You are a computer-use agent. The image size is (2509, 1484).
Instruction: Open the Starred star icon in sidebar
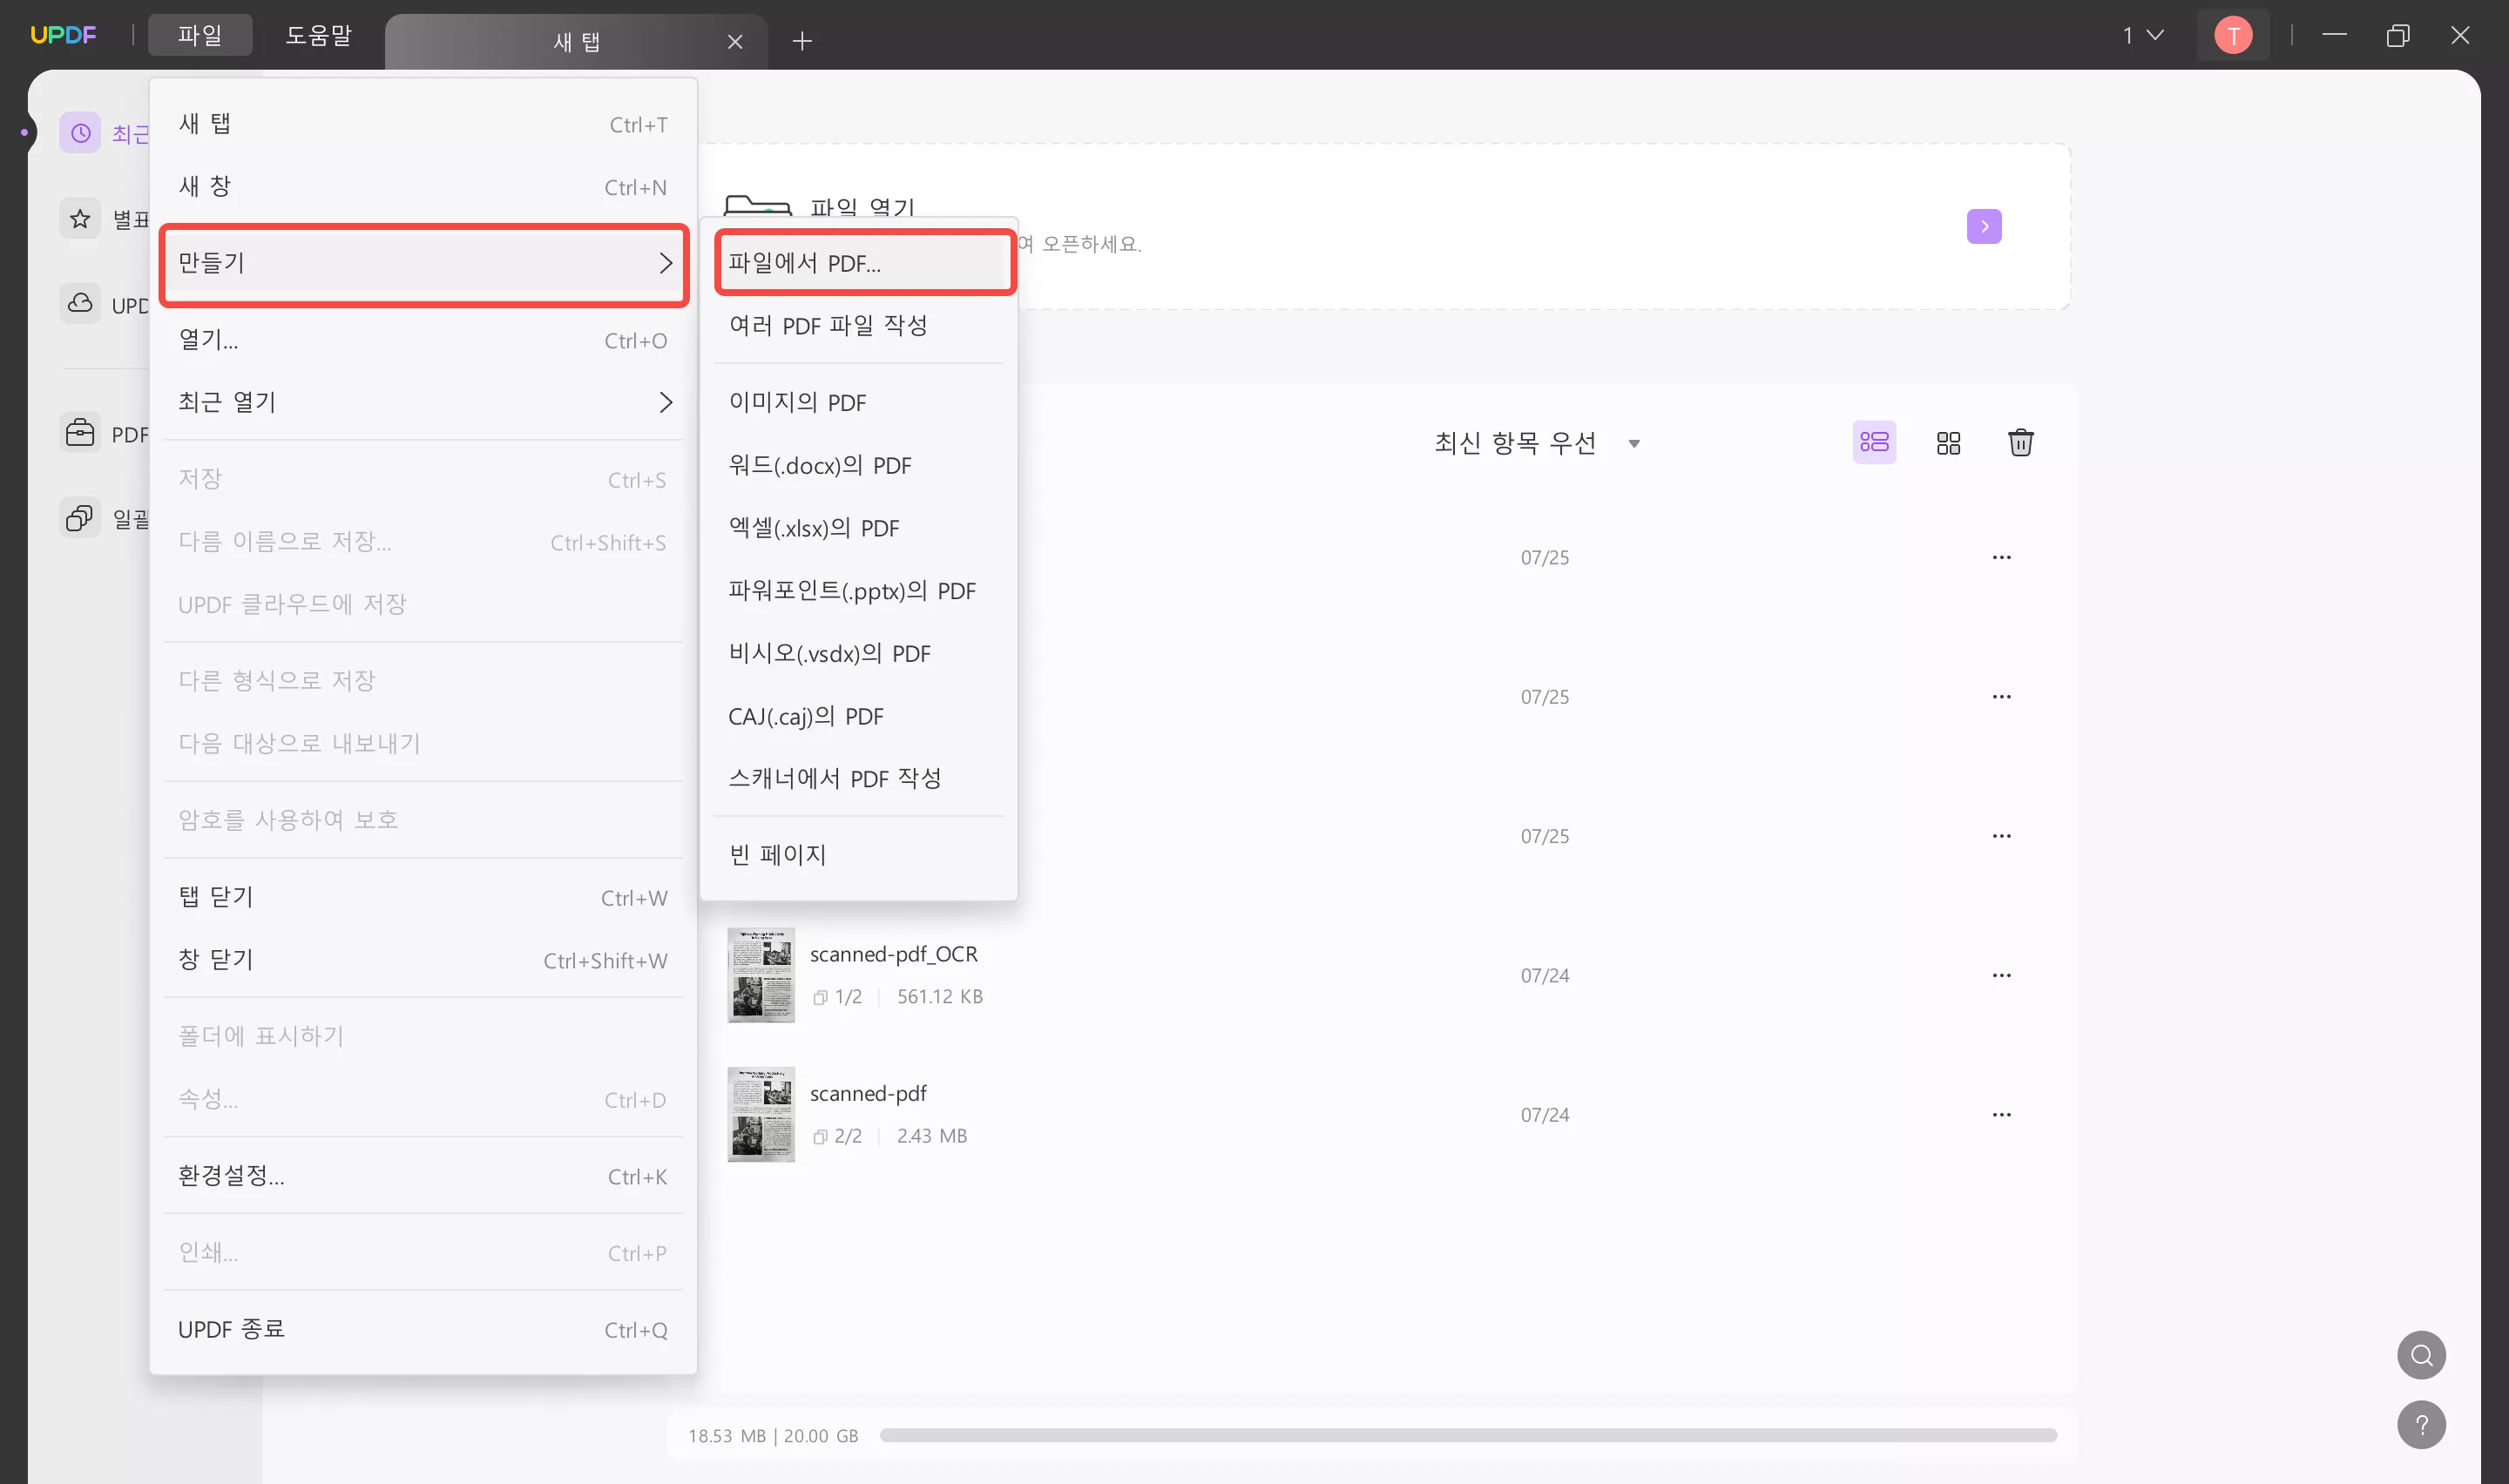(x=80, y=218)
